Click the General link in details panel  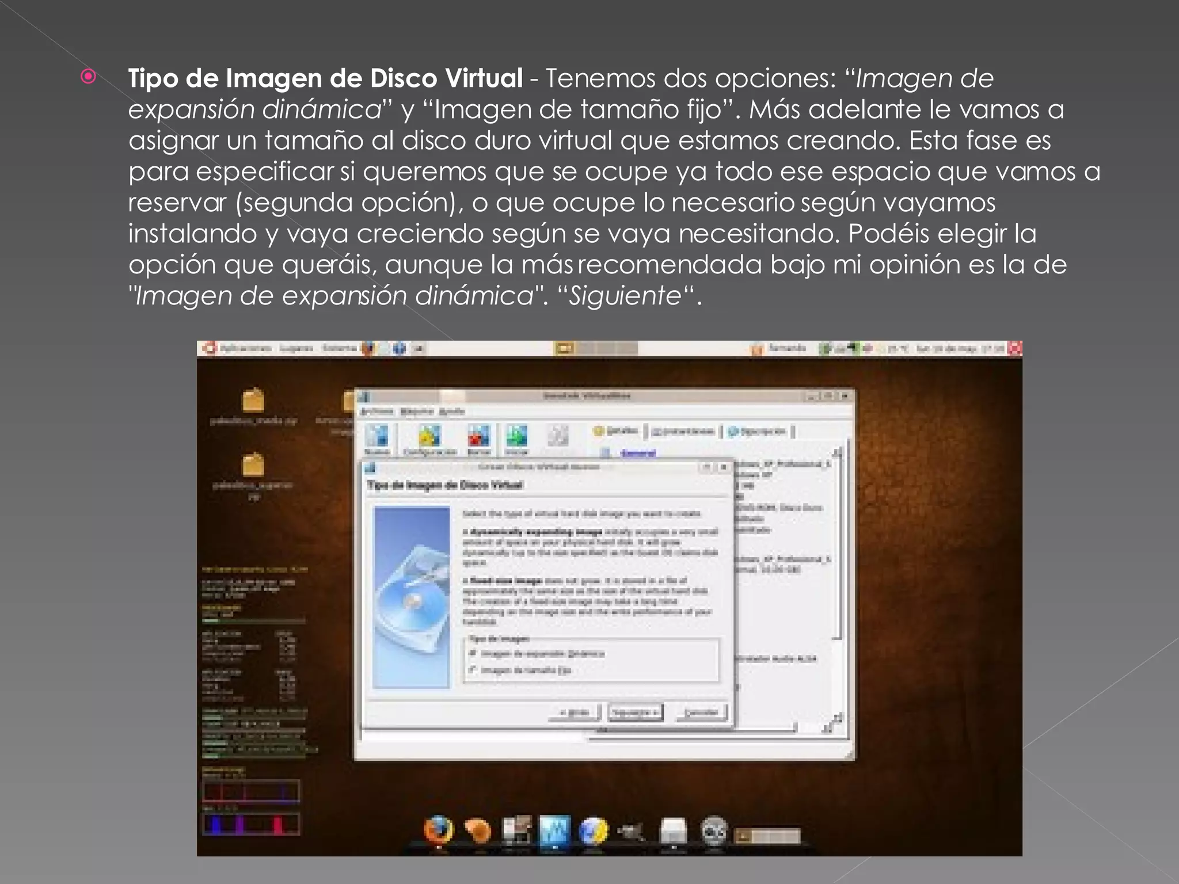click(638, 453)
